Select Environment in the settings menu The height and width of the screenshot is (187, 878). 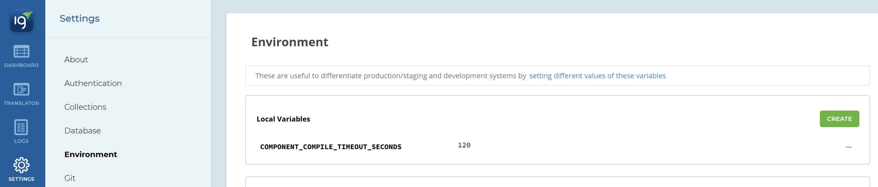(x=91, y=155)
